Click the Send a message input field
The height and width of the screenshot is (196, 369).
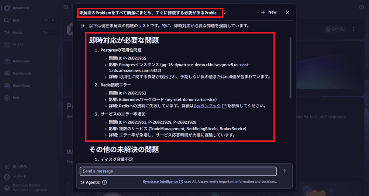tap(178, 171)
